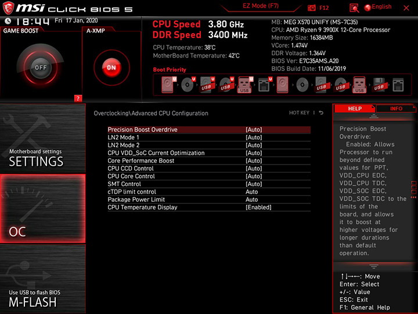
Task: Click the MSI dragon shield logo
Action: point(8,8)
